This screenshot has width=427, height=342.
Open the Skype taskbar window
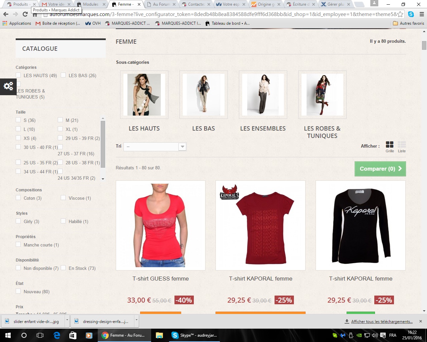coord(194,335)
